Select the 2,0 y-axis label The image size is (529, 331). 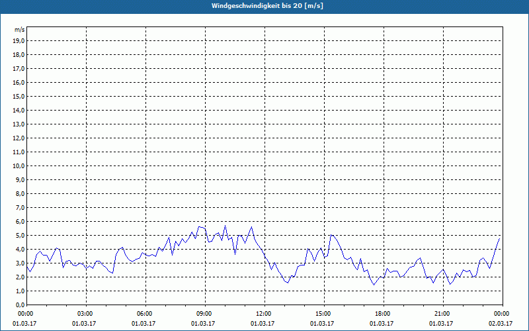point(20,277)
